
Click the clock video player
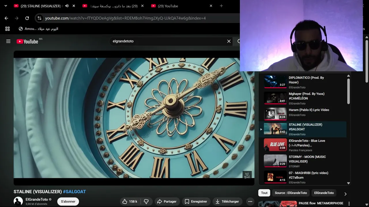click(x=134, y=118)
